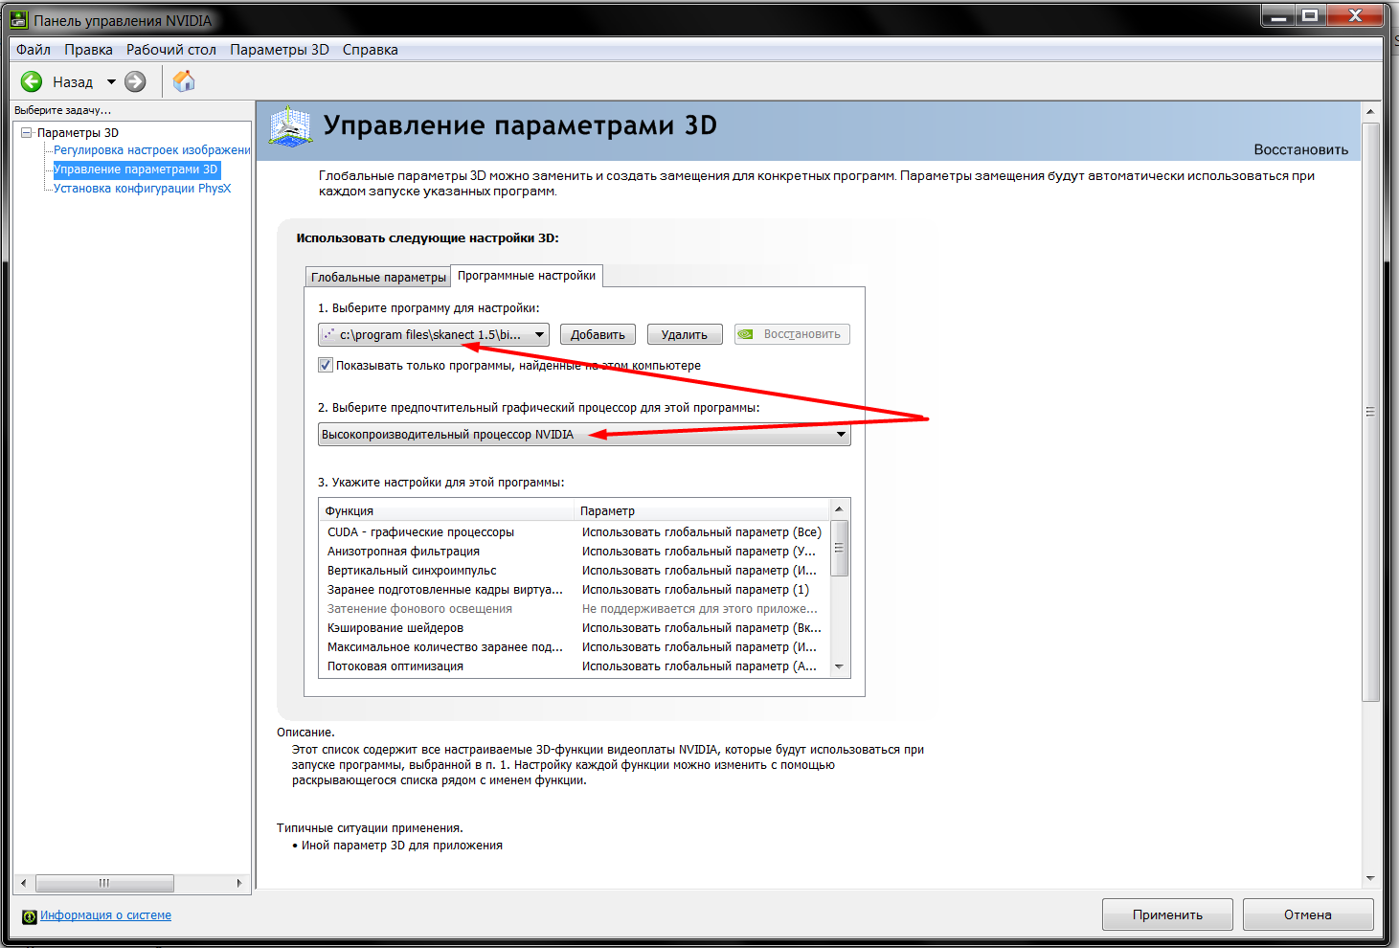The width and height of the screenshot is (1399, 948).
Task: Click task tree scroll right arrow
Action: [239, 883]
